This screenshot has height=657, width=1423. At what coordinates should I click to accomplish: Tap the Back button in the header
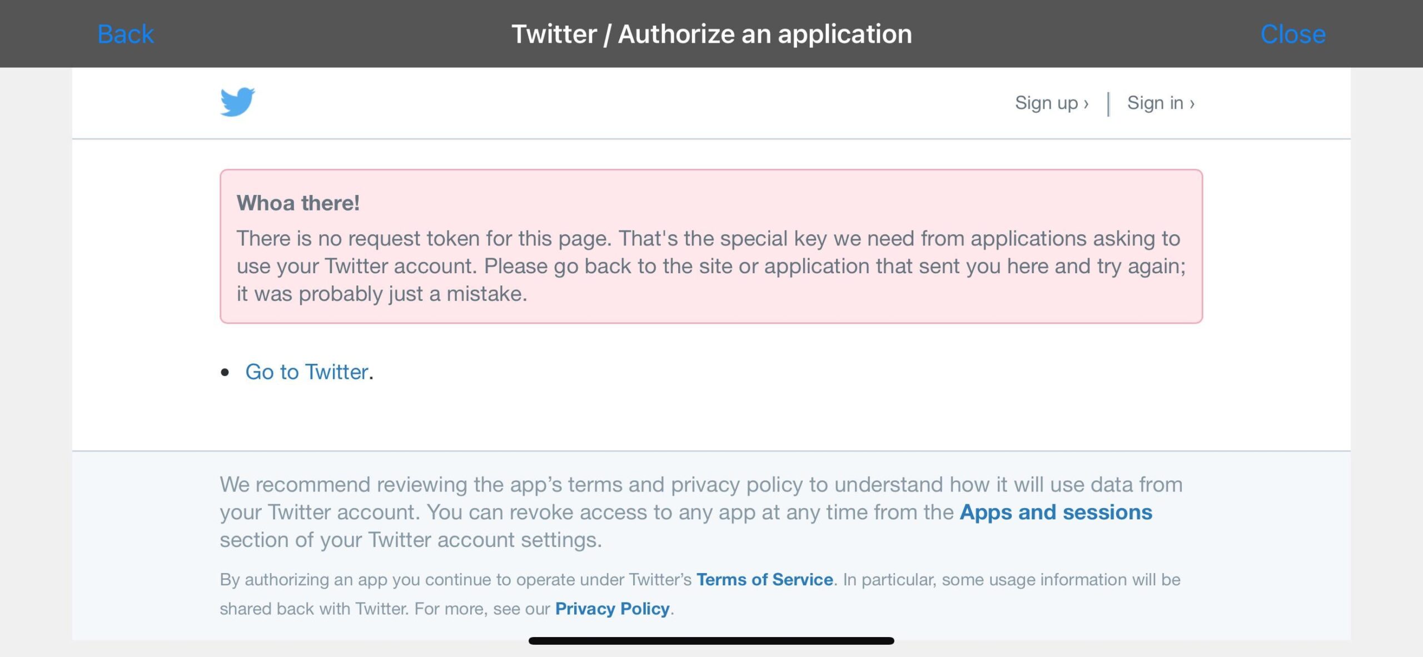tap(126, 34)
